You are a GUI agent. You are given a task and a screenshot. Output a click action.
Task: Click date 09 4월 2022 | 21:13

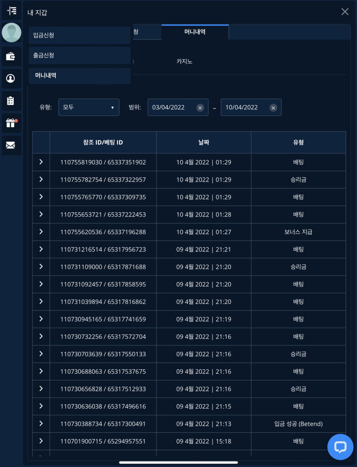[204, 424]
